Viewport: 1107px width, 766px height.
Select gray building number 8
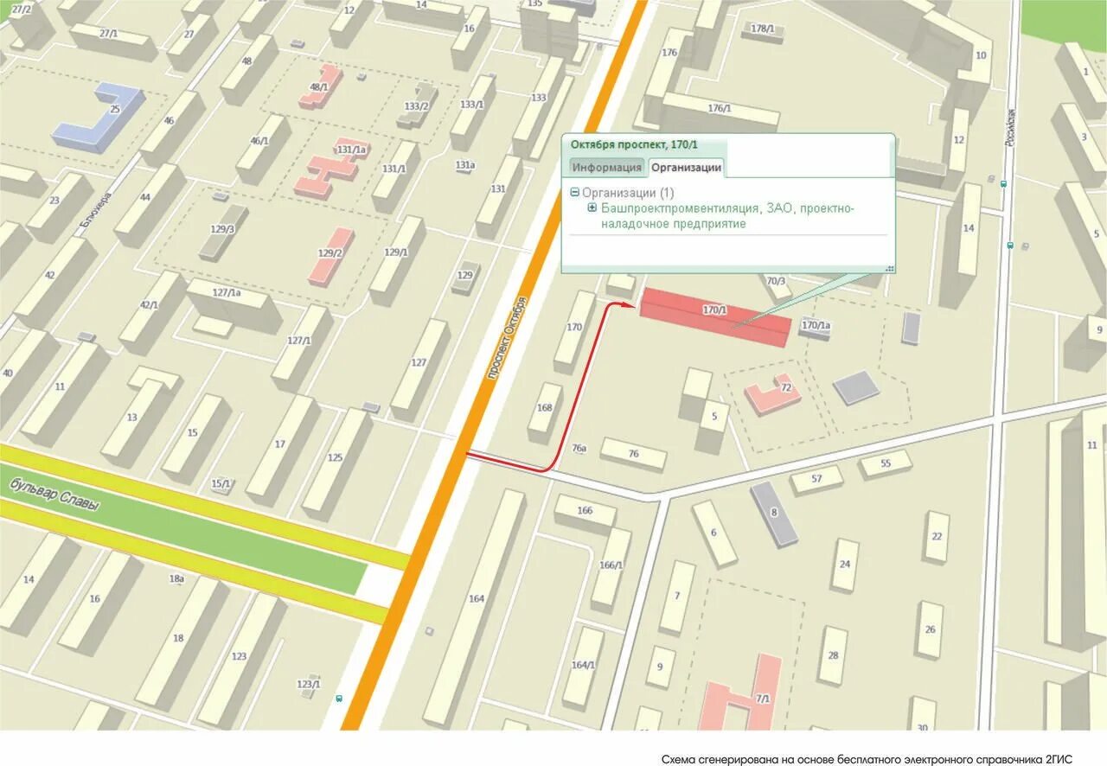tap(774, 514)
